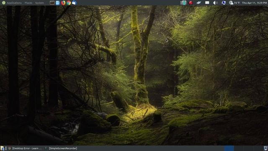Open the mail envelope tray icon
Screen dimensions: 268x151
207,3
